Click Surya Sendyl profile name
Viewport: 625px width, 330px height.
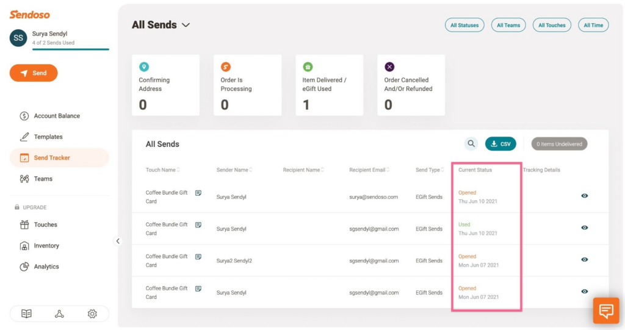50,34
